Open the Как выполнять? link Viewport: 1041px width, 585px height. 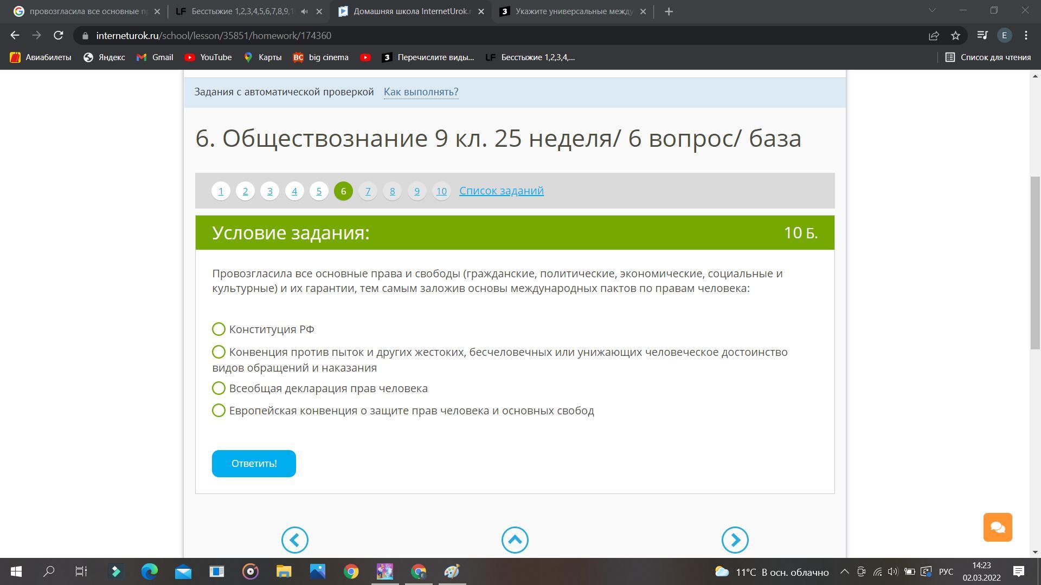tap(421, 92)
